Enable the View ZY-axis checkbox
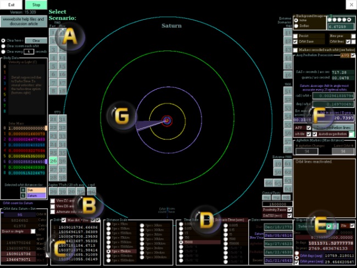Image resolution: width=357 pixels, height=268 pixels. (x=52, y=201)
